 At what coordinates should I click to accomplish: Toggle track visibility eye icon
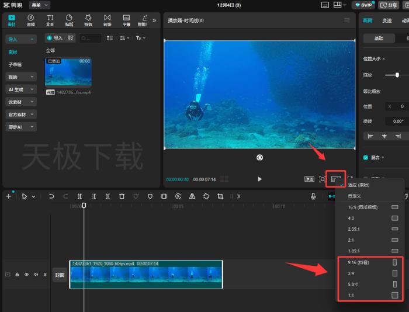pyautogui.click(x=26, y=275)
